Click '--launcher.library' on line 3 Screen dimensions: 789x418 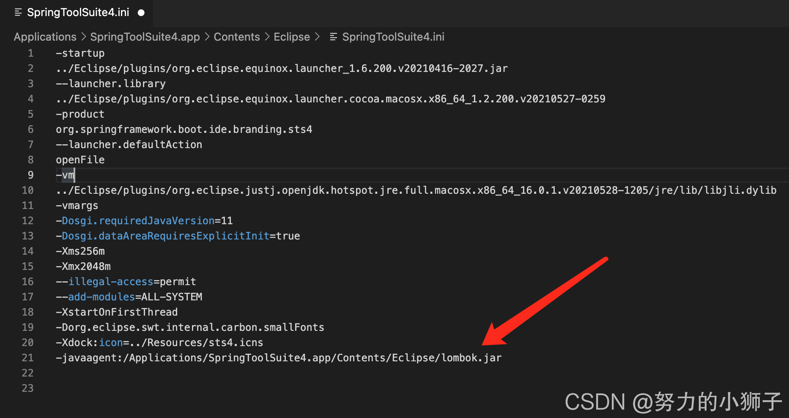coord(111,84)
